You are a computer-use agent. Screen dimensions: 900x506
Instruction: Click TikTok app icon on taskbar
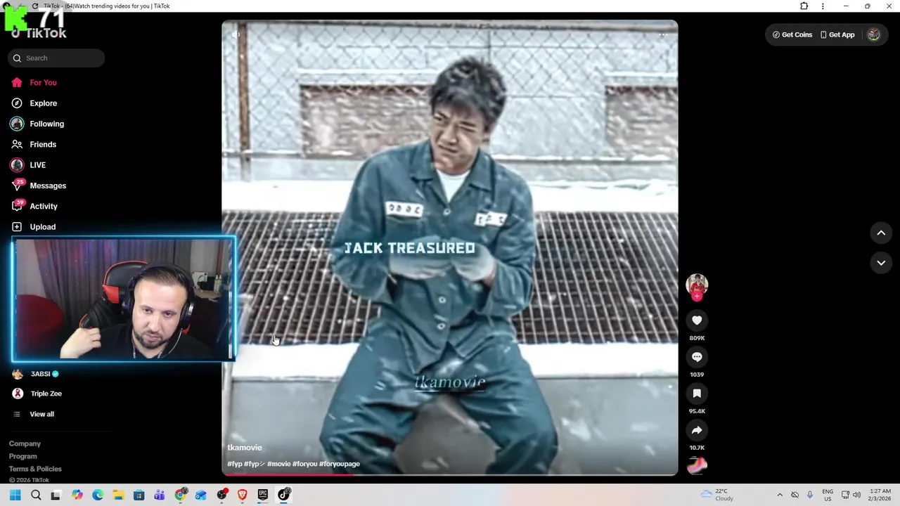click(284, 495)
